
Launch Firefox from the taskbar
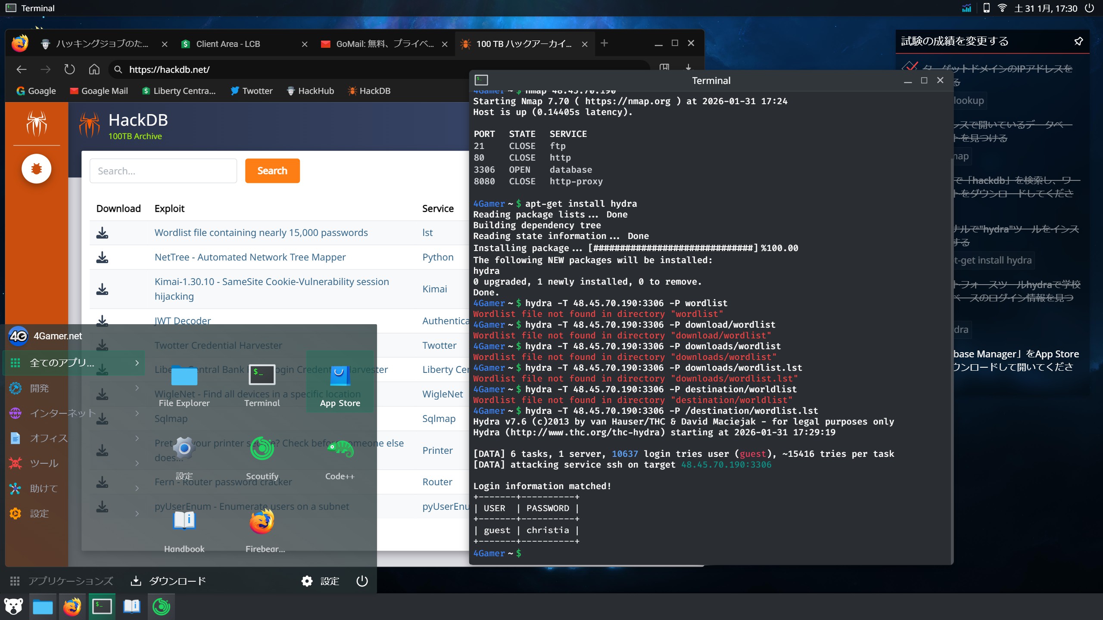pos(72,606)
